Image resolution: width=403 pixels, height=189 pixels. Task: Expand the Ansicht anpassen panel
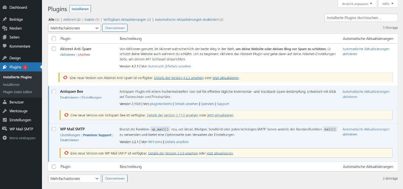[357, 4]
